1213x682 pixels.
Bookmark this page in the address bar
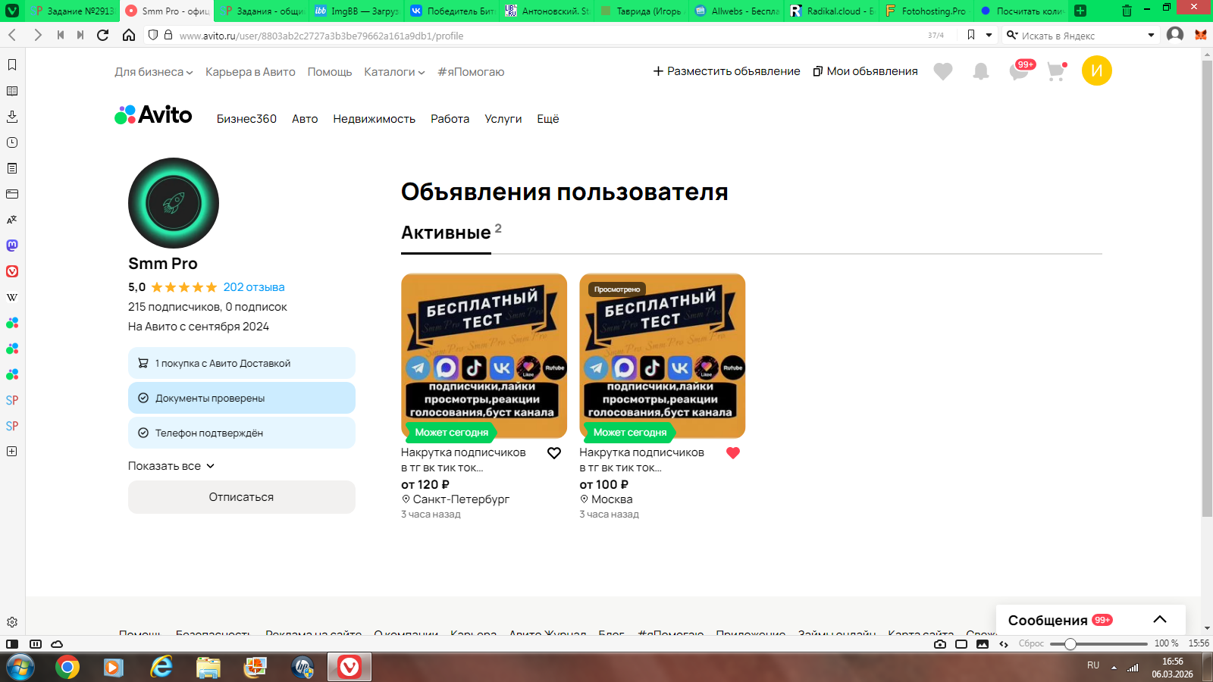click(x=971, y=35)
